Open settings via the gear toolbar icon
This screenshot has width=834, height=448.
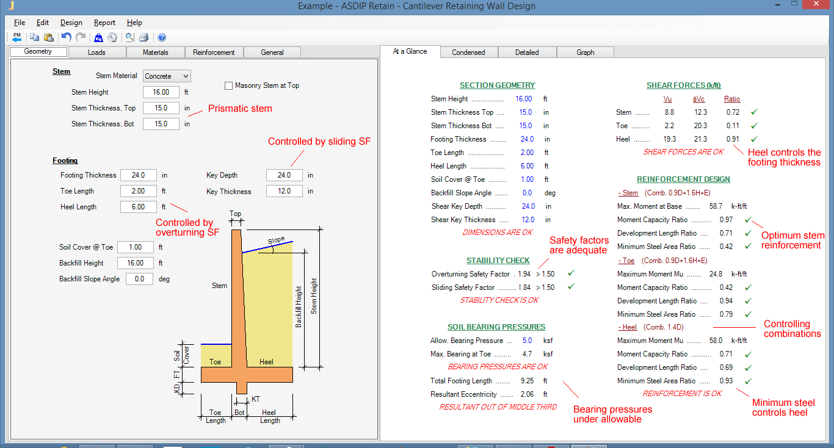112,37
